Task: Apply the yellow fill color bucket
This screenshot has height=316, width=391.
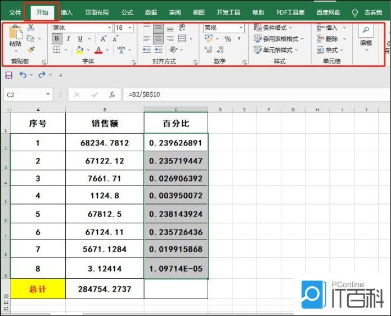Action: pyautogui.click(x=80, y=50)
